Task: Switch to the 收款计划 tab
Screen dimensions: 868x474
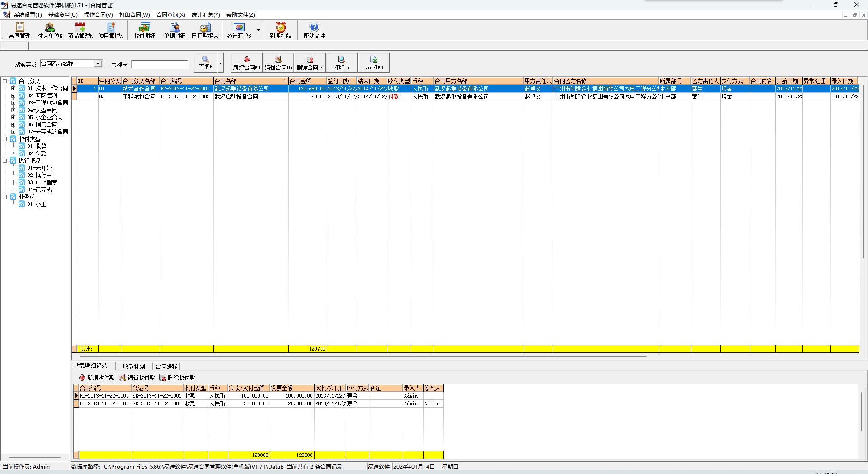Action: (134, 366)
